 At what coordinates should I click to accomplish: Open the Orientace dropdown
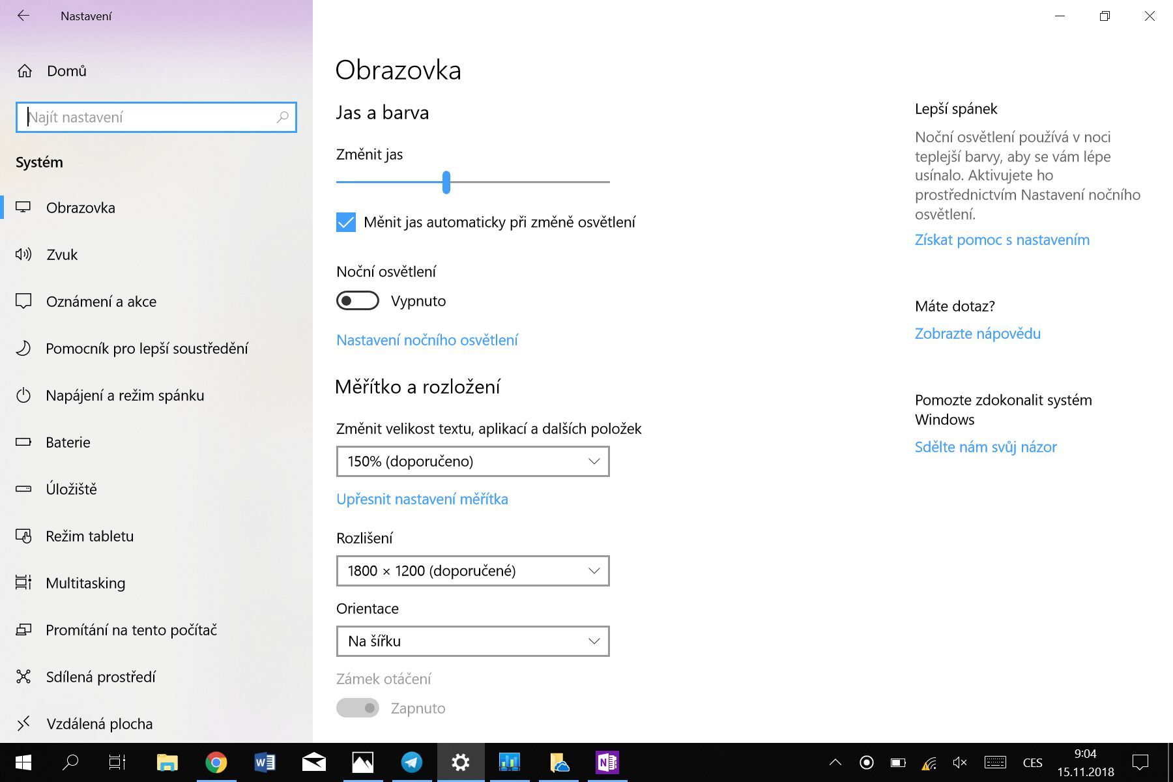[x=472, y=641]
